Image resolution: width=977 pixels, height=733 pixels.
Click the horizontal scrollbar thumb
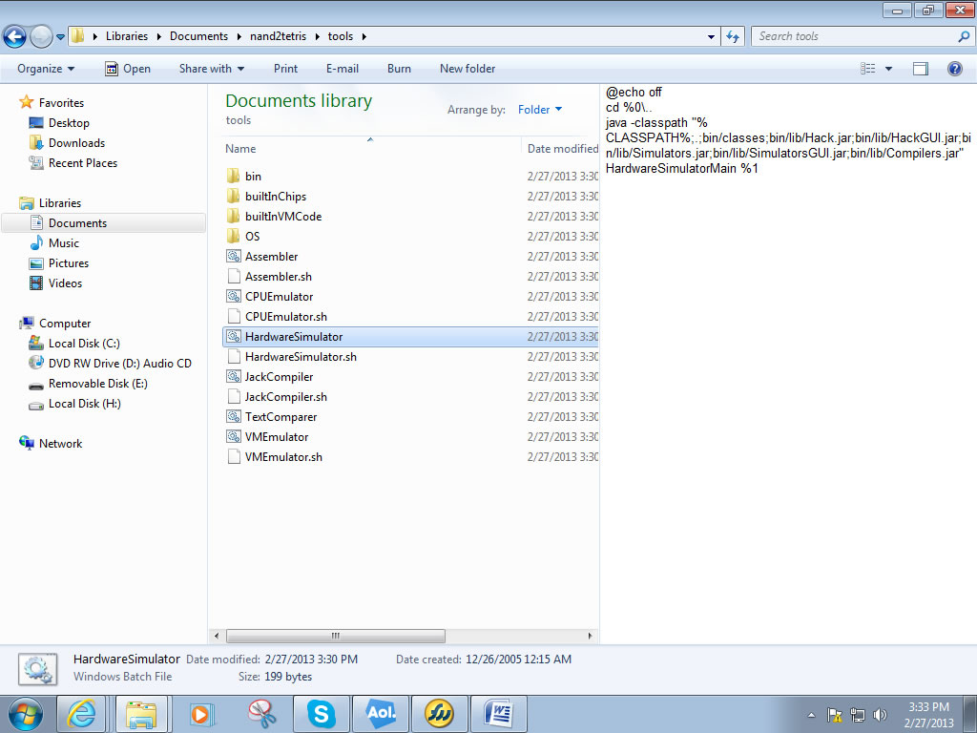tap(335, 636)
